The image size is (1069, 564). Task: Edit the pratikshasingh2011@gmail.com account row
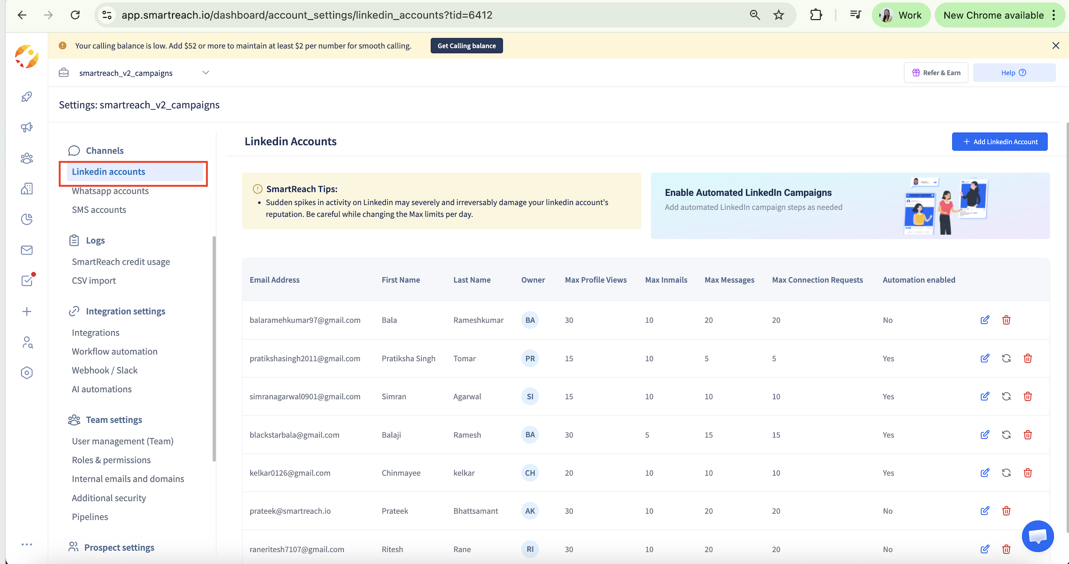click(984, 358)
